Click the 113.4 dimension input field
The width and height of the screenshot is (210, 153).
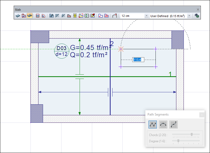click(139, 60)
